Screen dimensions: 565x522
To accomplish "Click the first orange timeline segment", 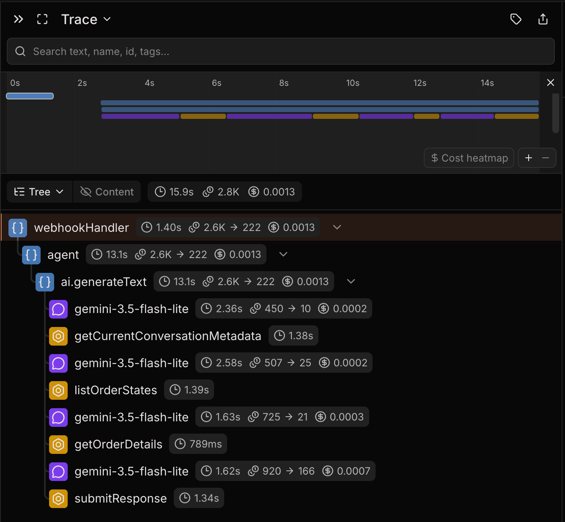I will [203, 116].
